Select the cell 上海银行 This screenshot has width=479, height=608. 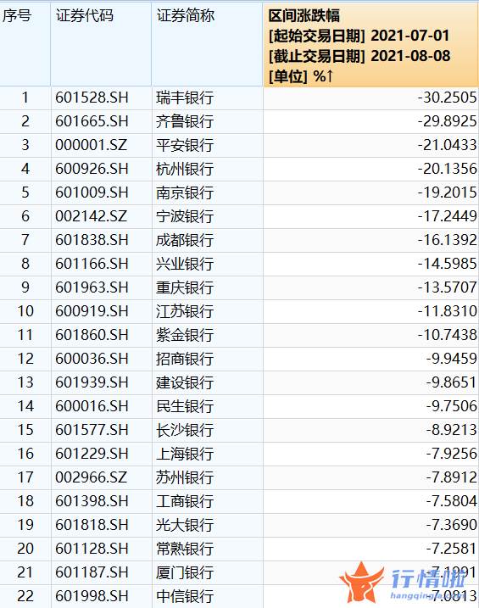point(208,454)
